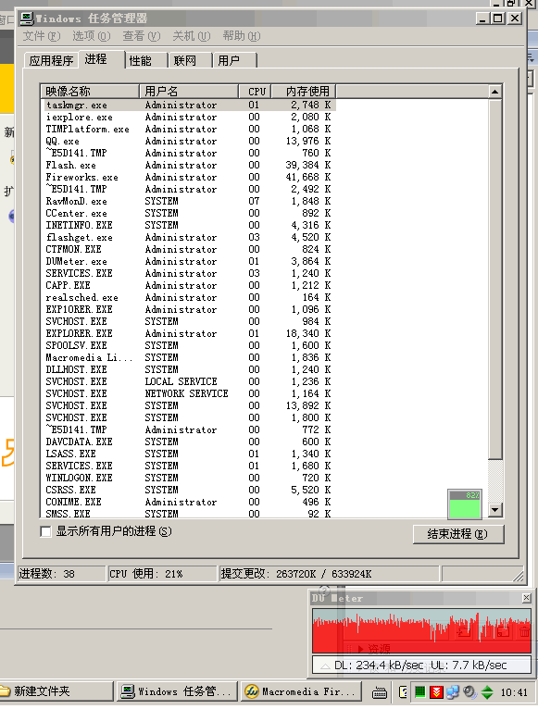The height and width of the screenshot is (709, 538).
Task: Close the DU Meter window
Action: point(526,598)
